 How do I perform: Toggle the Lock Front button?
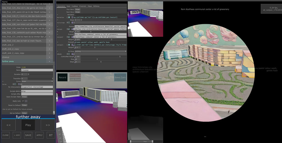[75, 79]
